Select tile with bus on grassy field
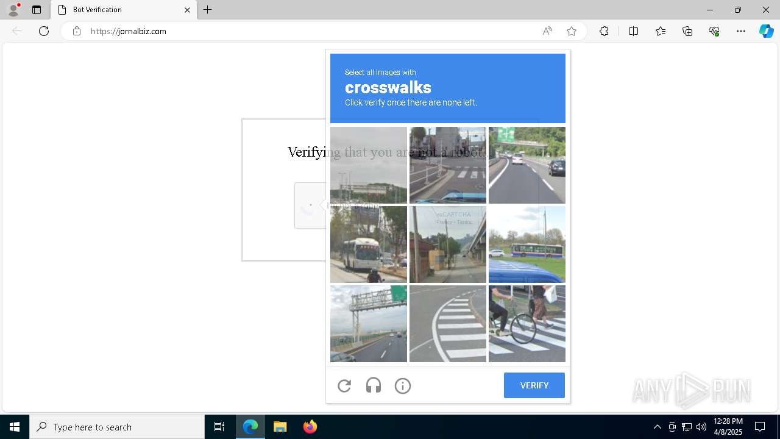780x439 pixels. click(x=527, y=244)
